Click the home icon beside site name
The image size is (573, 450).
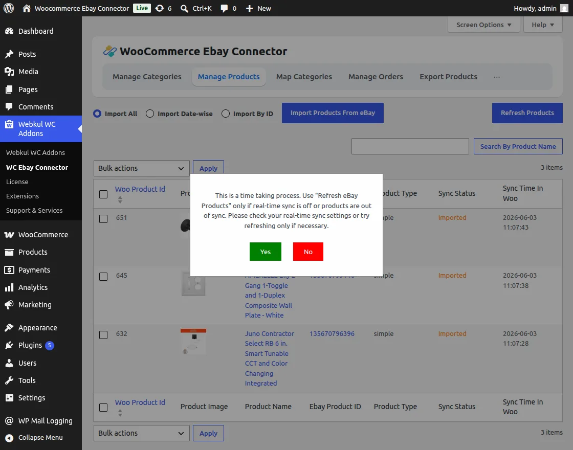point(26,8)
